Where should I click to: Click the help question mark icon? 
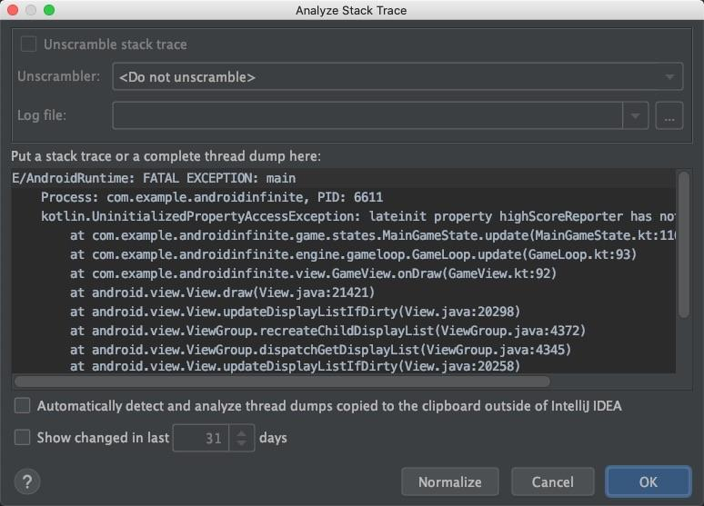28,481
